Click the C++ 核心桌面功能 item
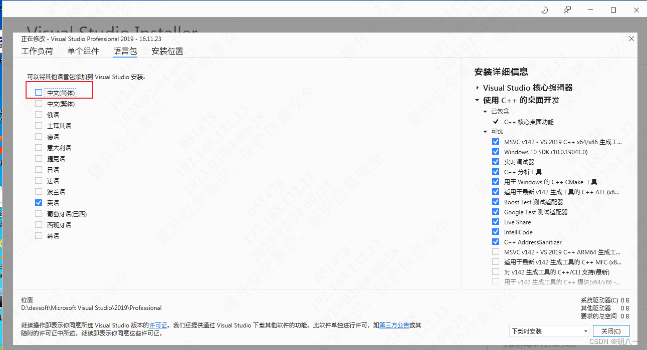 coord(529,122)
